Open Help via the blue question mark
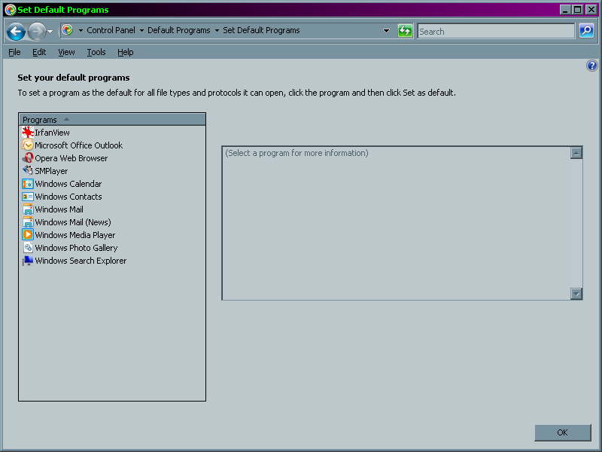 pos(592,66)
